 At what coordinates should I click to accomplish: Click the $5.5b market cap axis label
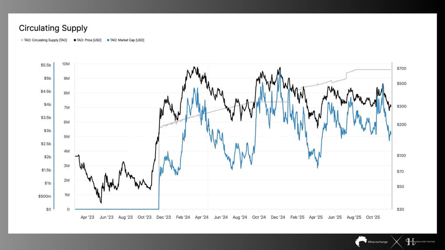click(46, 65)
